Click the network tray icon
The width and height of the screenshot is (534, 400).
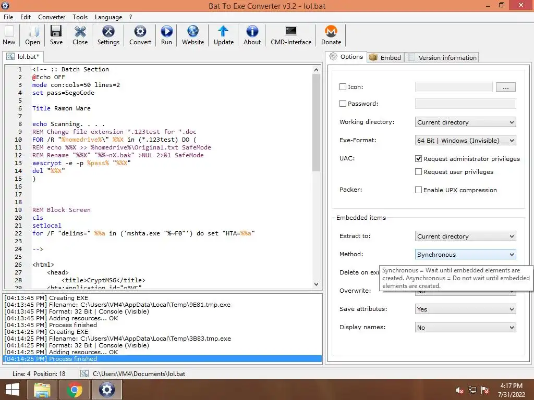472,390
